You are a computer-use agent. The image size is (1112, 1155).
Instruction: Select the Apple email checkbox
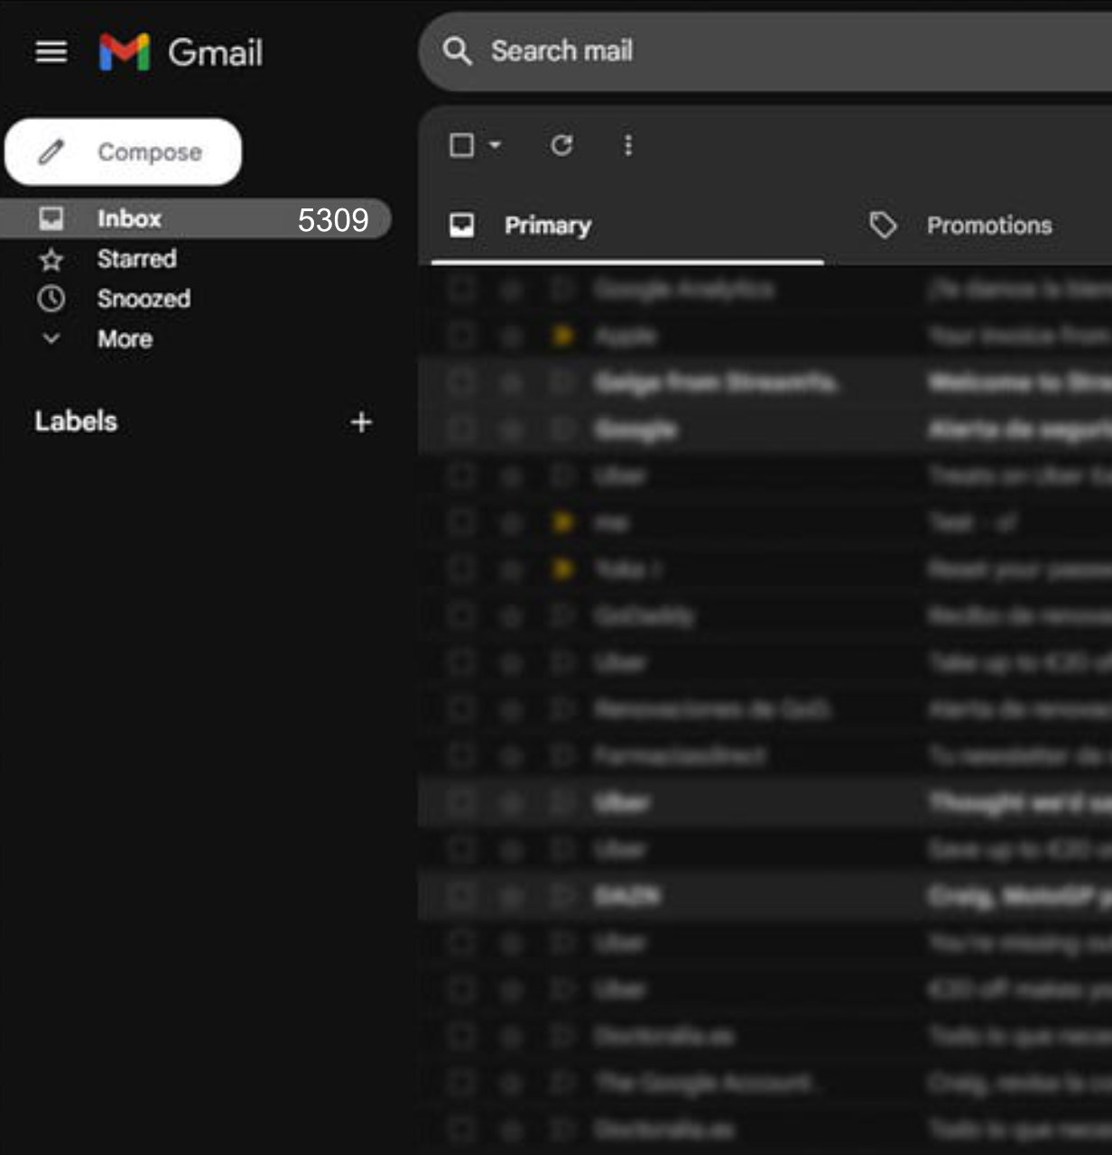(461, 336)
